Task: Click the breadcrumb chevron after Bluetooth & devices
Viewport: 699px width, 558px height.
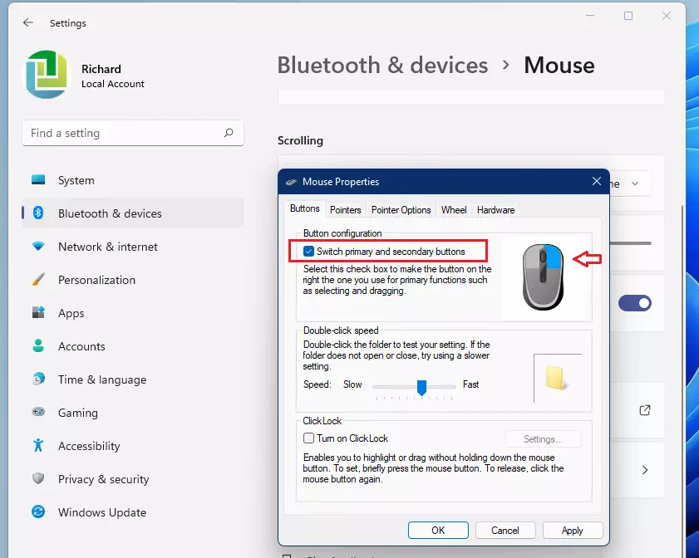Action: [505, 66]
